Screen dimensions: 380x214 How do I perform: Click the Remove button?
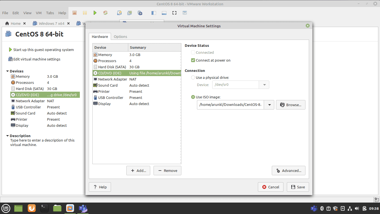point(167,171)
